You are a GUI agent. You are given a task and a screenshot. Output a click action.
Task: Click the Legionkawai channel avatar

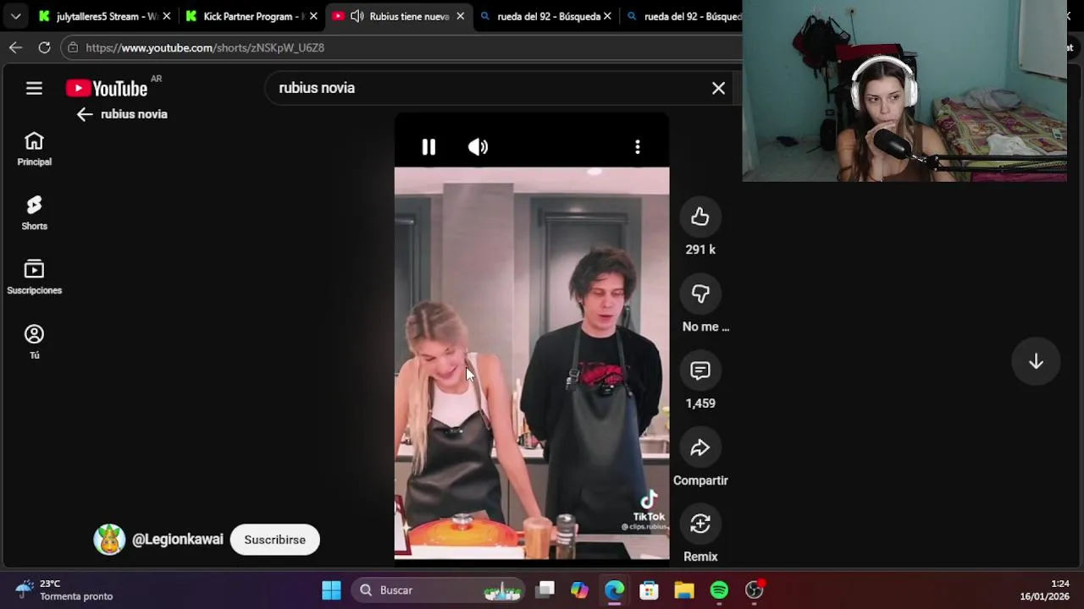109,540
